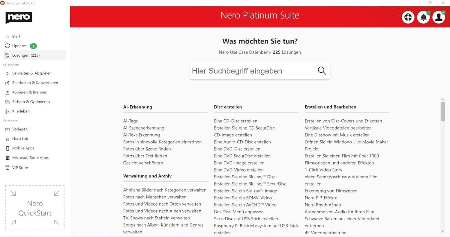Image resolution: width=450 pixels, height=237 pixels.
Task: Click the flame icon for Kopieren & Brennen
Action: pos(7,92)
